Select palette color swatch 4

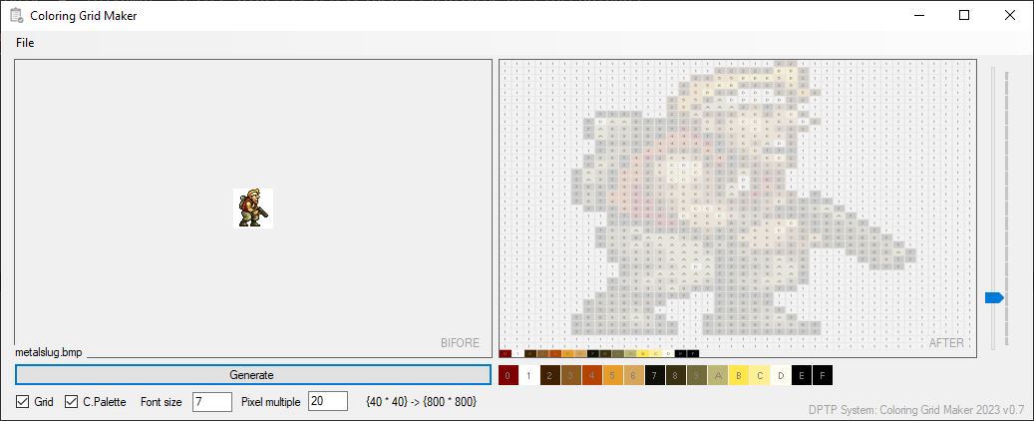pos(592,375)
